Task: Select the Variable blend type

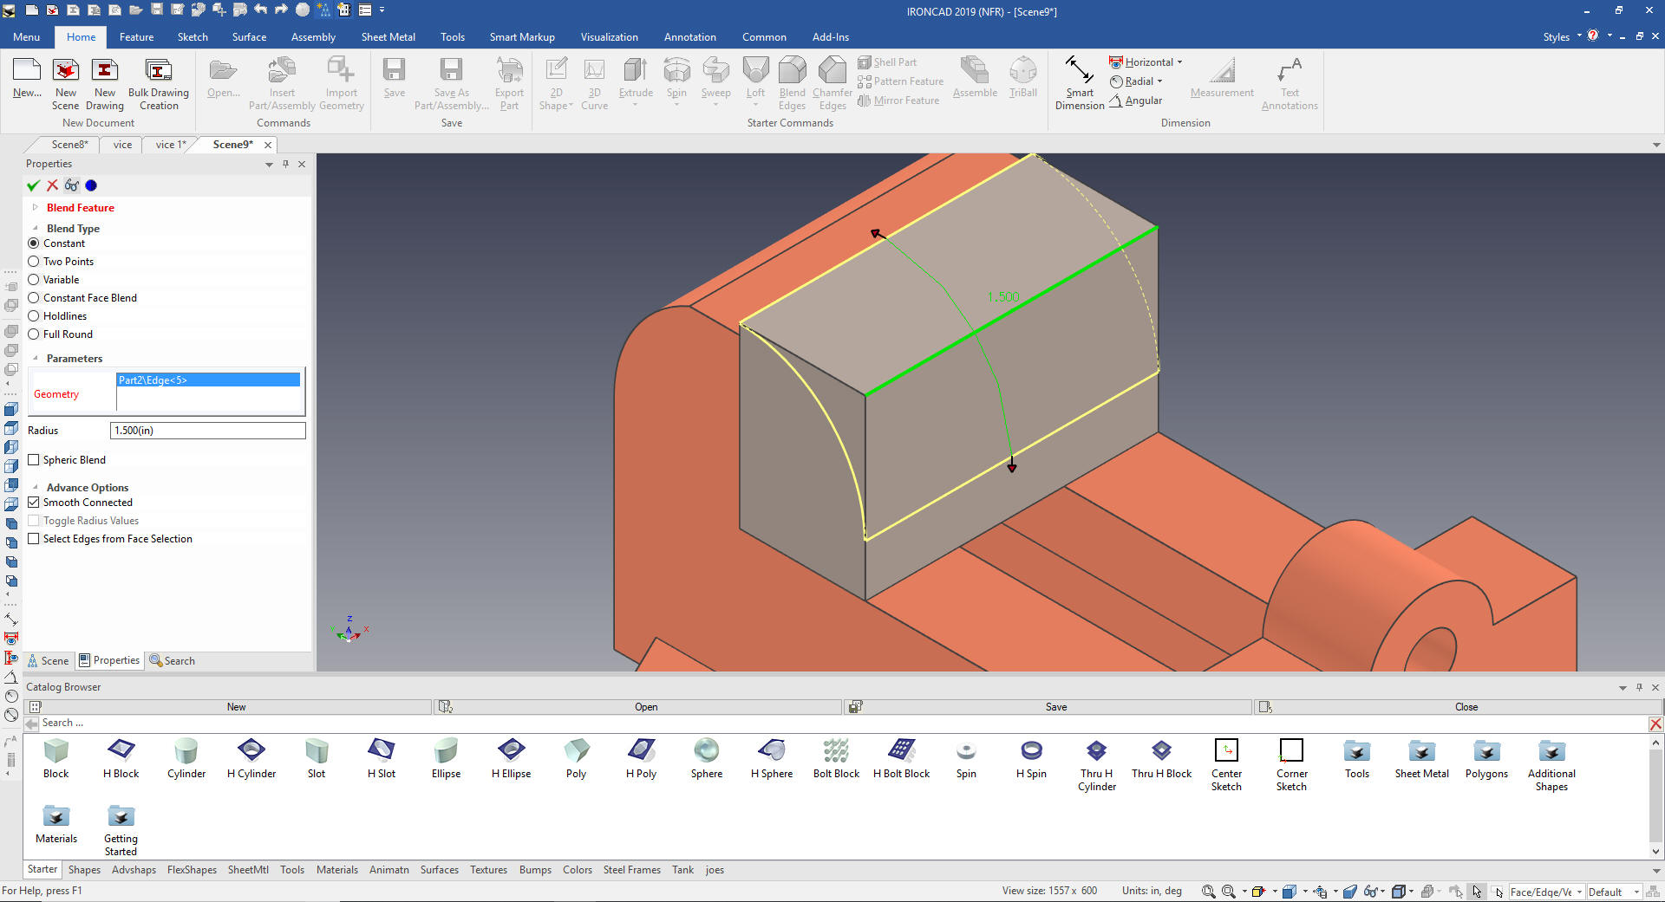Action: (x=34, y=280)
